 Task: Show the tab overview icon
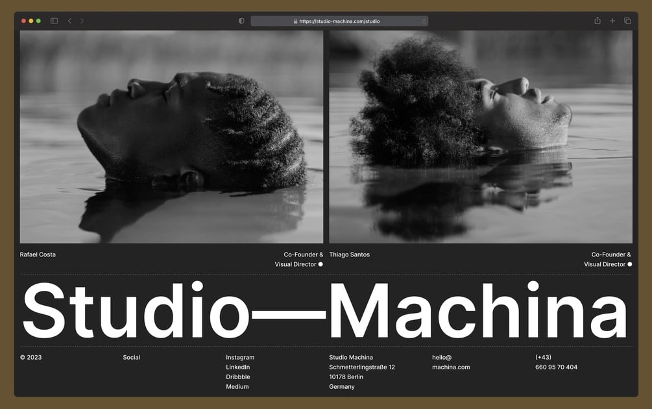click(627, 21)
